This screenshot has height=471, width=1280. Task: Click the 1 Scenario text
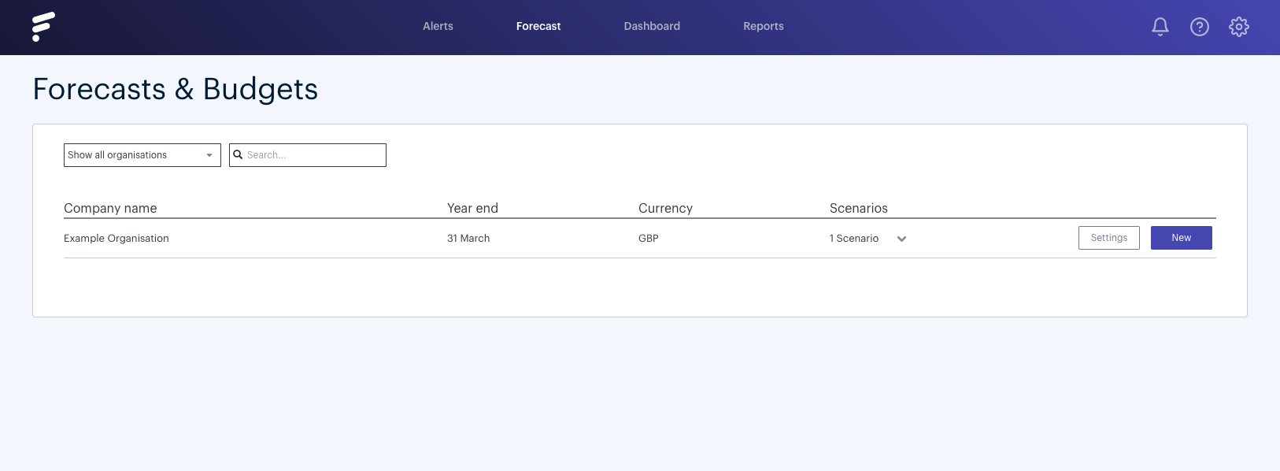[x=853, y=239]
